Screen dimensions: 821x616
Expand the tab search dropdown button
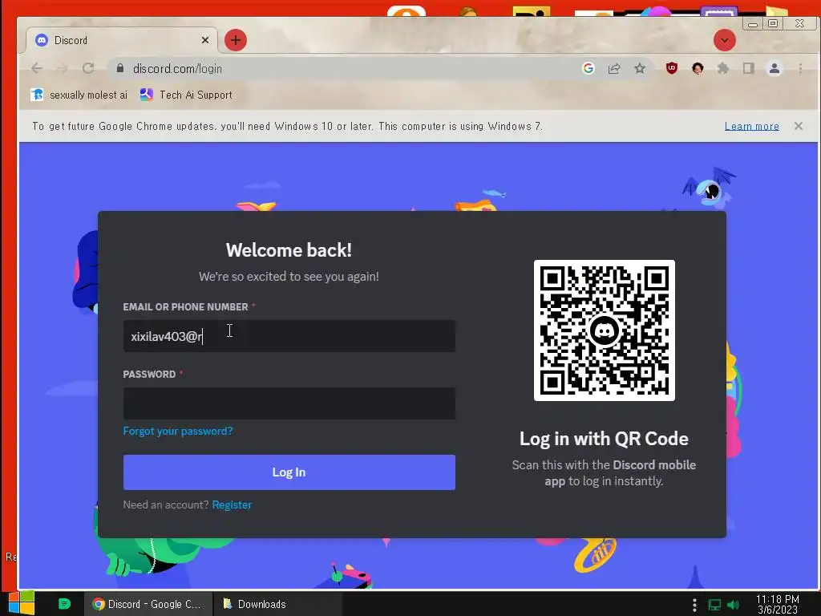pos(725,40)
